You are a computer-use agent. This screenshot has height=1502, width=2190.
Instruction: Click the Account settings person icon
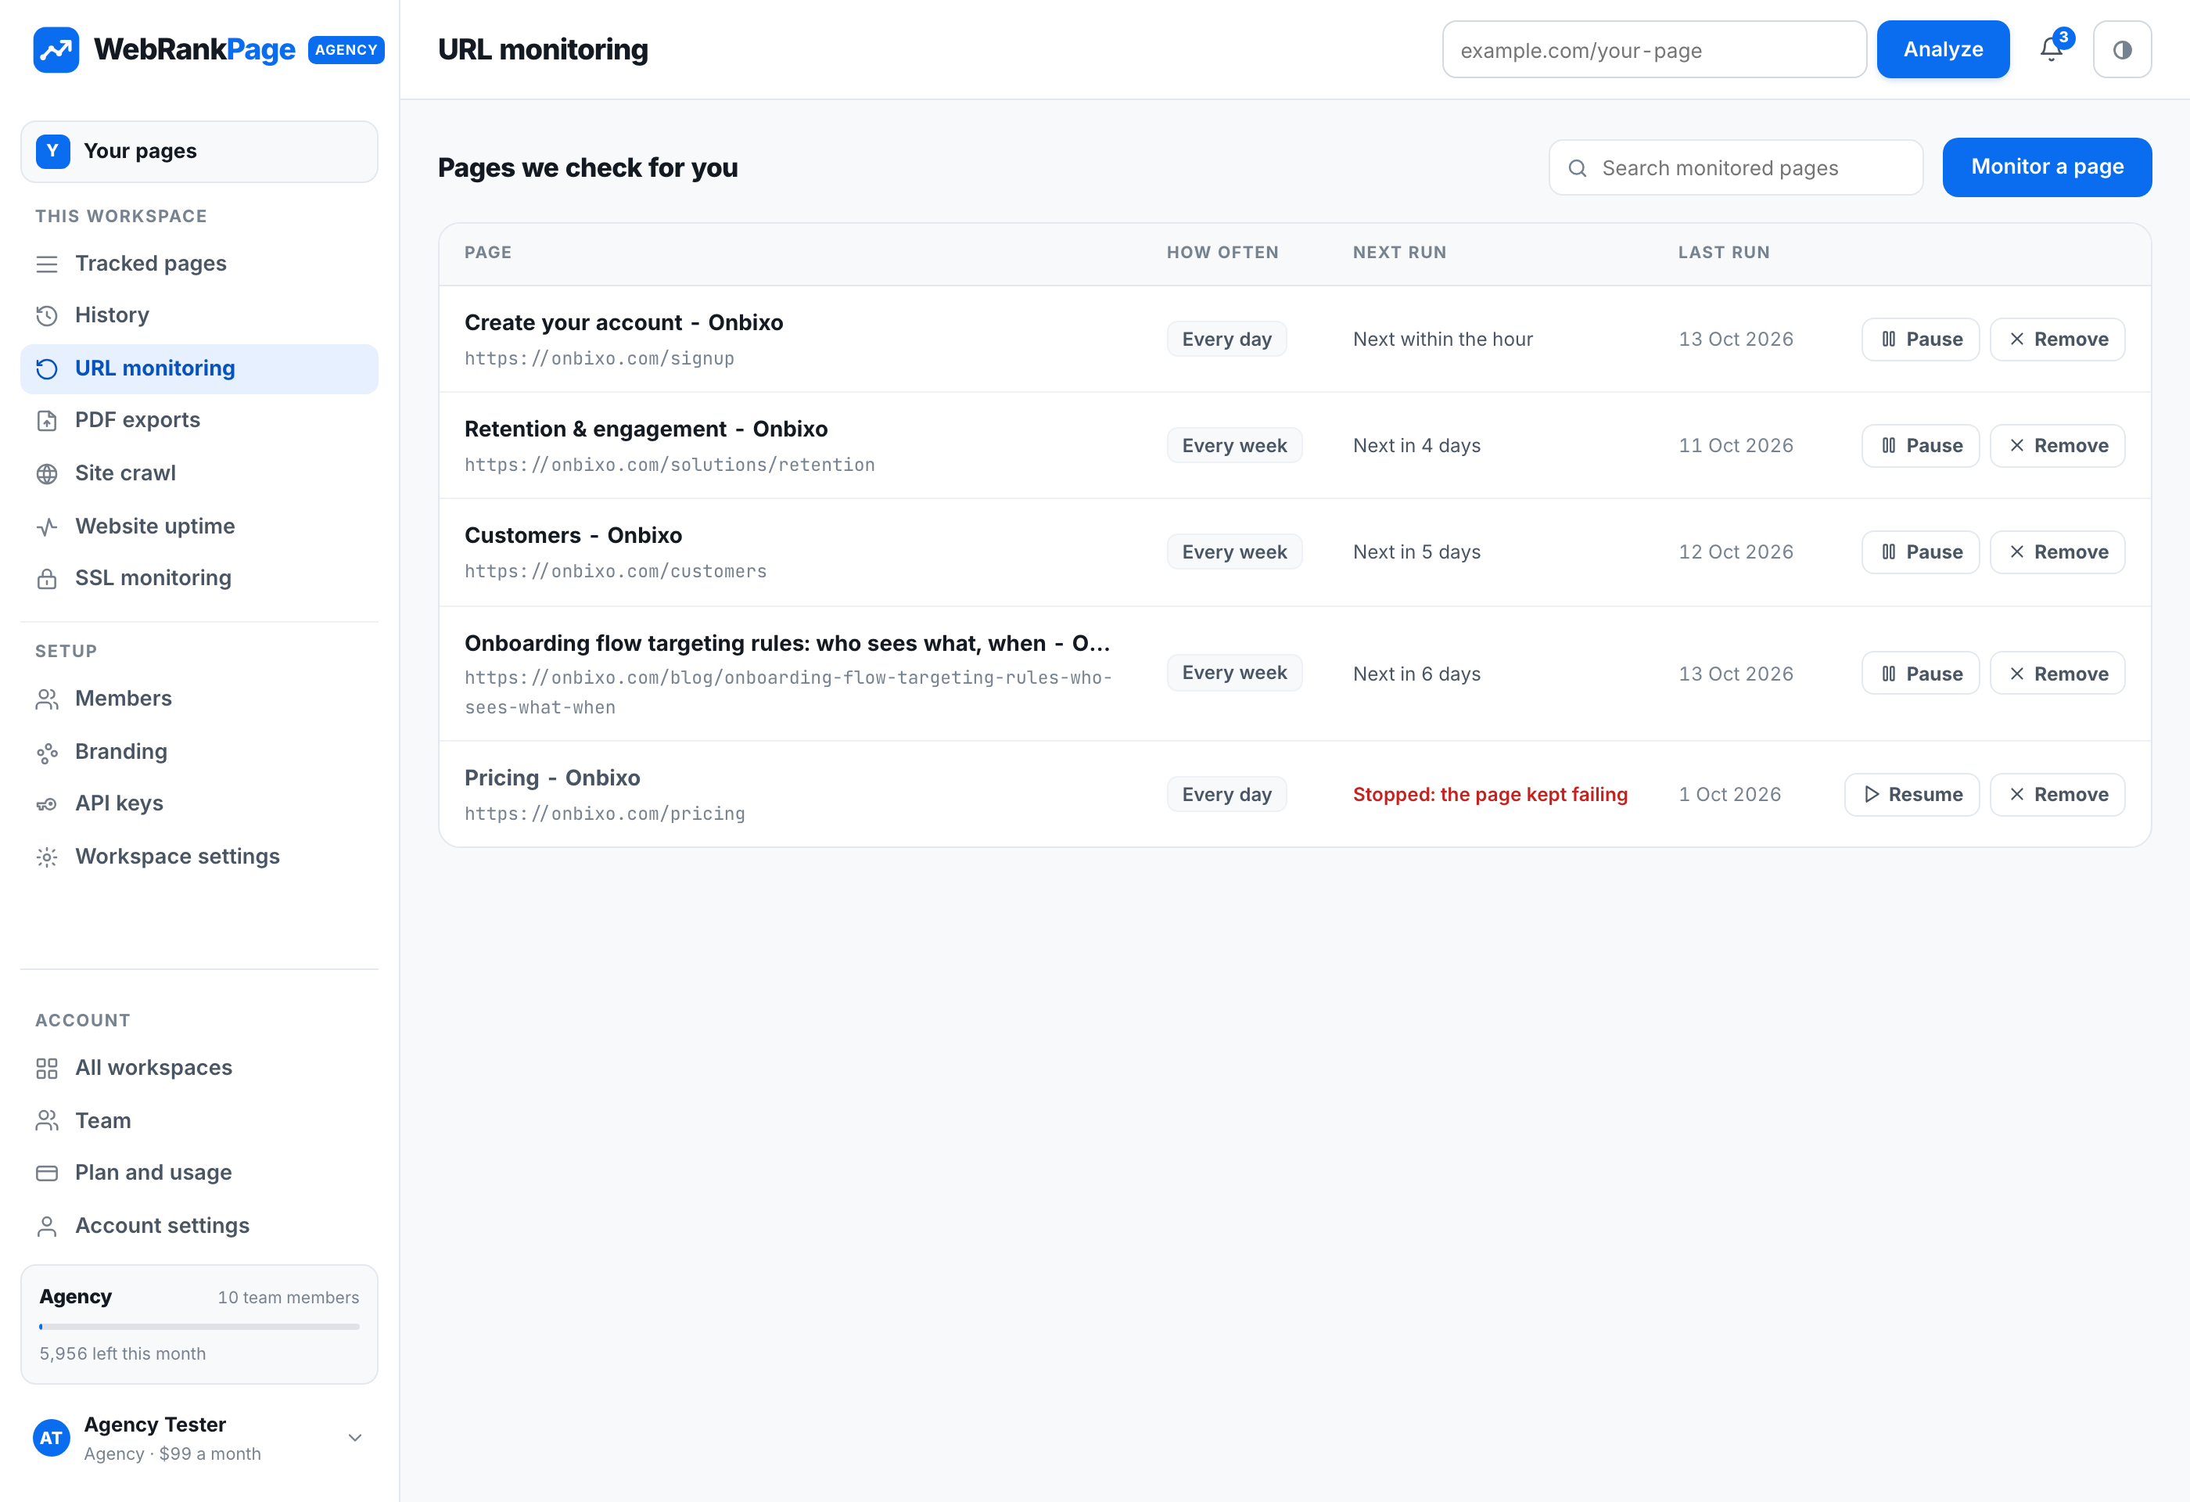point(47,1226)
